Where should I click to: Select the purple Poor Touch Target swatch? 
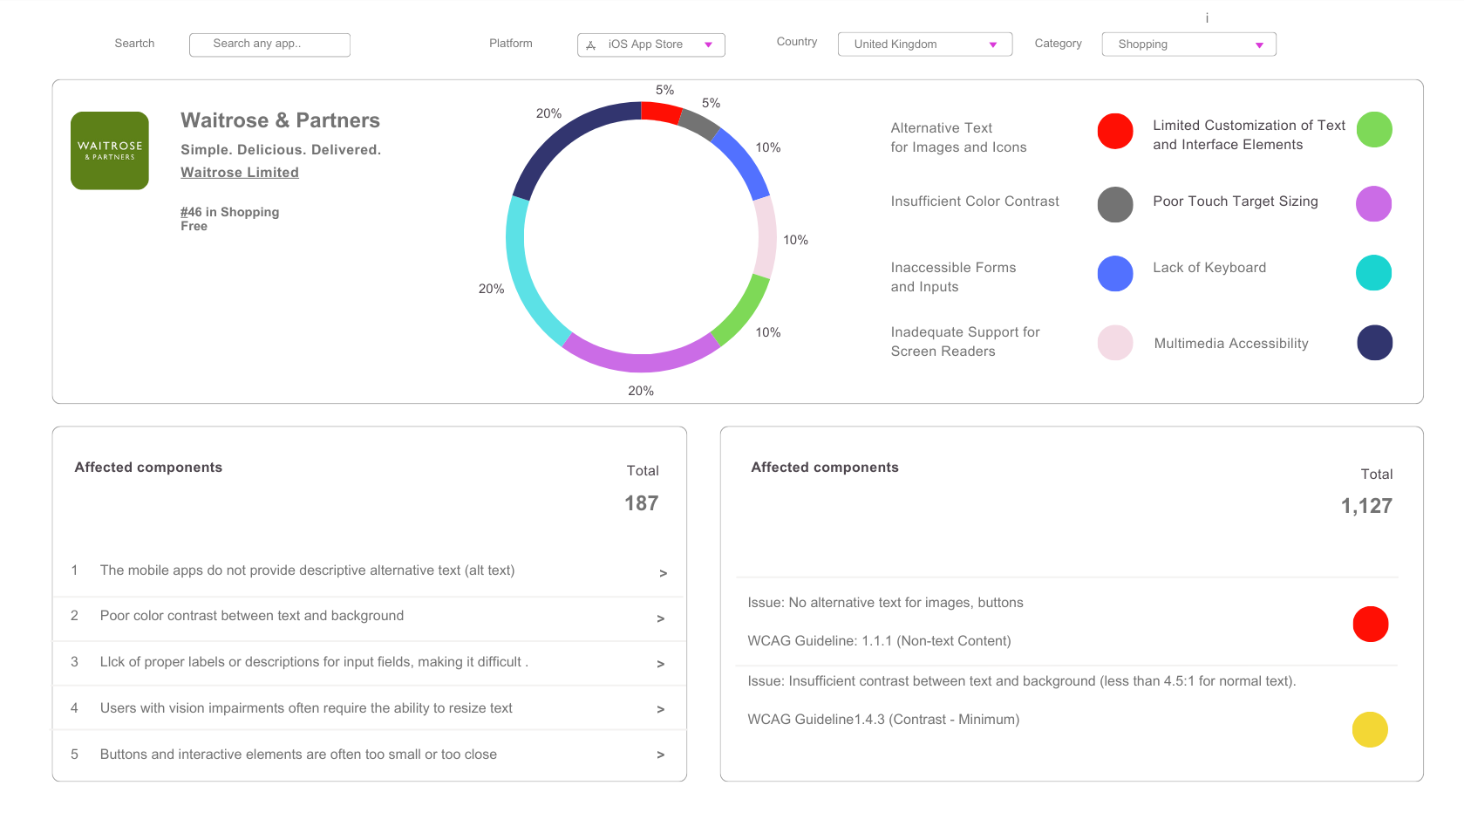tap(1373, 203)
